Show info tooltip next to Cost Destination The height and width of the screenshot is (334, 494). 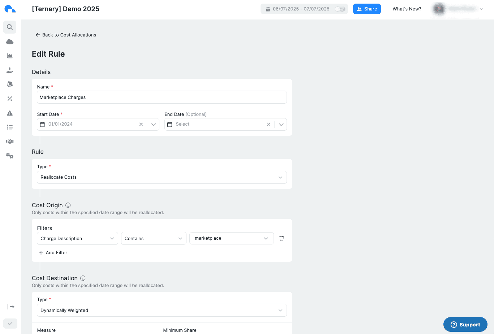tap(83, 278)
